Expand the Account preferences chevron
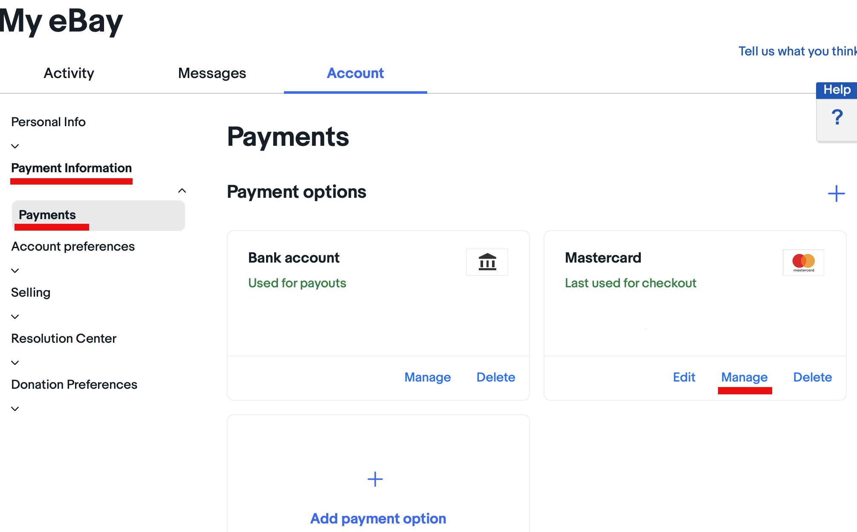The image size is (857, 532). point(15,271)
